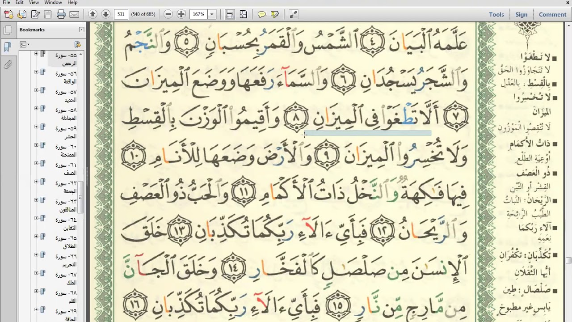Viewport: 572px width, 322px height.
Task: Click bookmark icon of ٦٢- سورة الجمعة
Action: [x=43, y=182]
